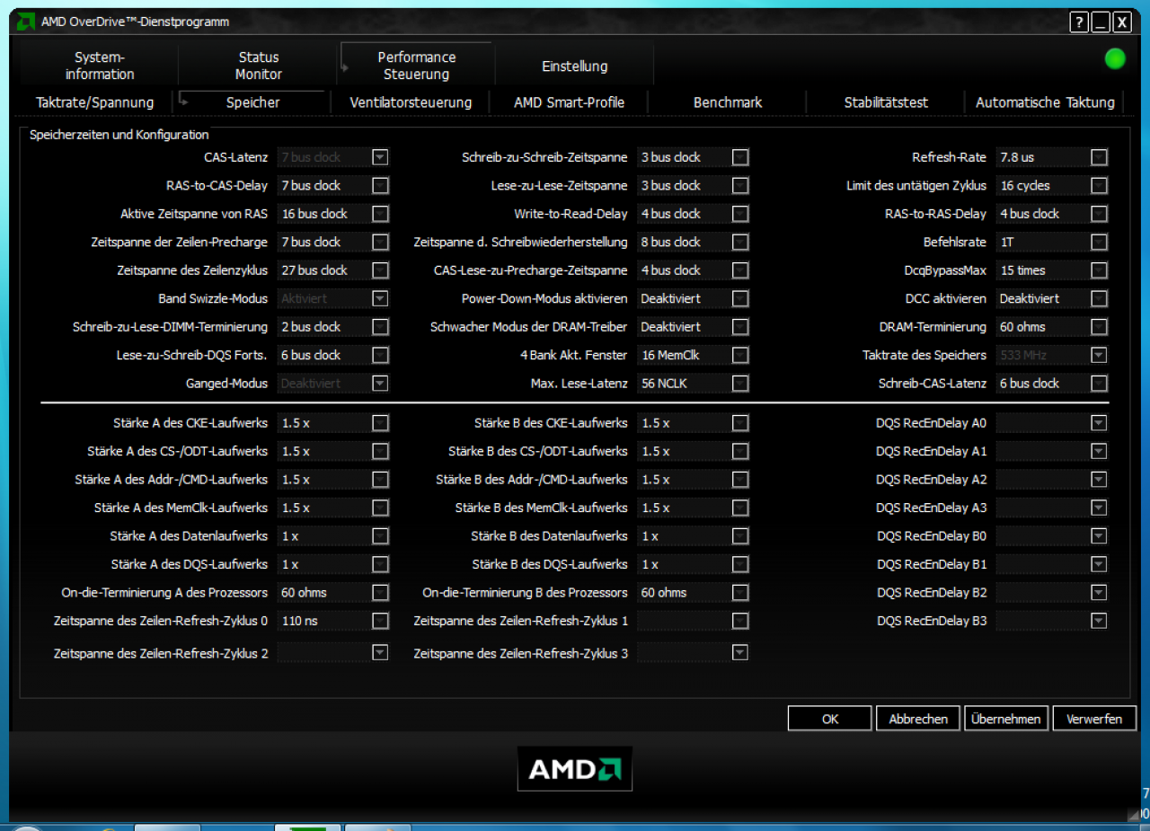The image size is (1150, 831).
Task: Click the 'Lese-zu-Schreib-DQS Forts.' label
Action: point(192,355)
